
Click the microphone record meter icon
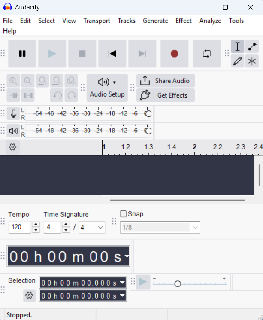[x=13, y=113]
